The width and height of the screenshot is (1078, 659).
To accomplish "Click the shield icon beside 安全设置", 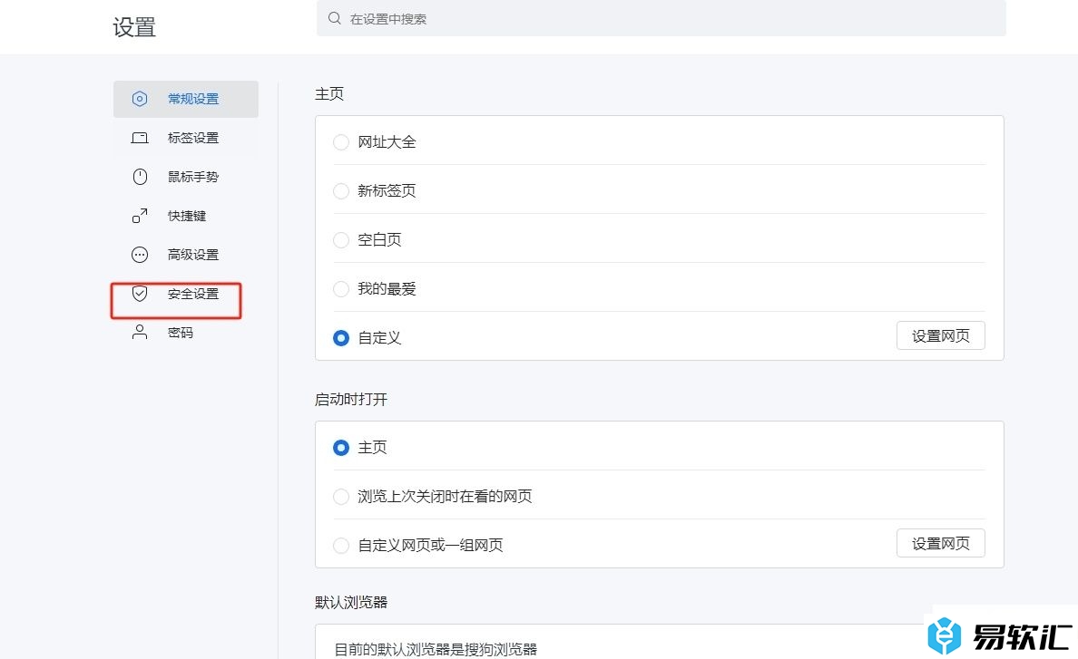I will 140,294.
